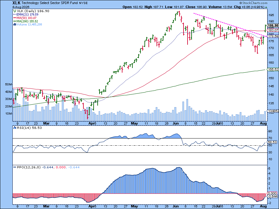Image resolution: width=279 pixels, height=209 pixels.
Task: Click the Aug date label on the price axis
Action: [x=263, y=123]
